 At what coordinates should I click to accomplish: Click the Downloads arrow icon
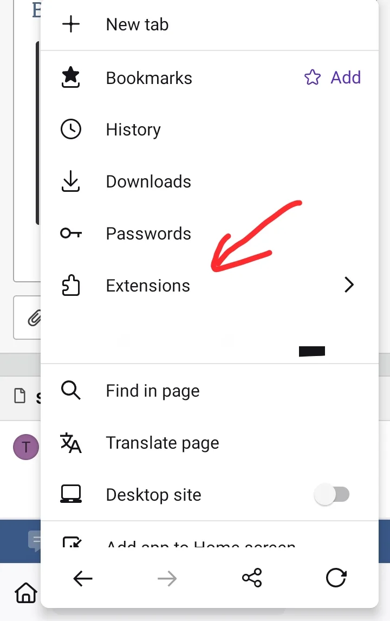(71, 182)
